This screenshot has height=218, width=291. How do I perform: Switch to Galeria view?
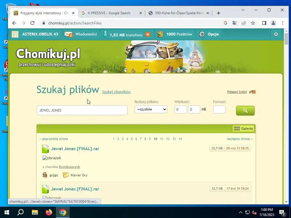click(243, 129)
